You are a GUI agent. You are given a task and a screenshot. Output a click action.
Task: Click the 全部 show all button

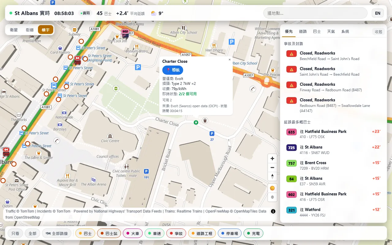click(x=32, y=233)
